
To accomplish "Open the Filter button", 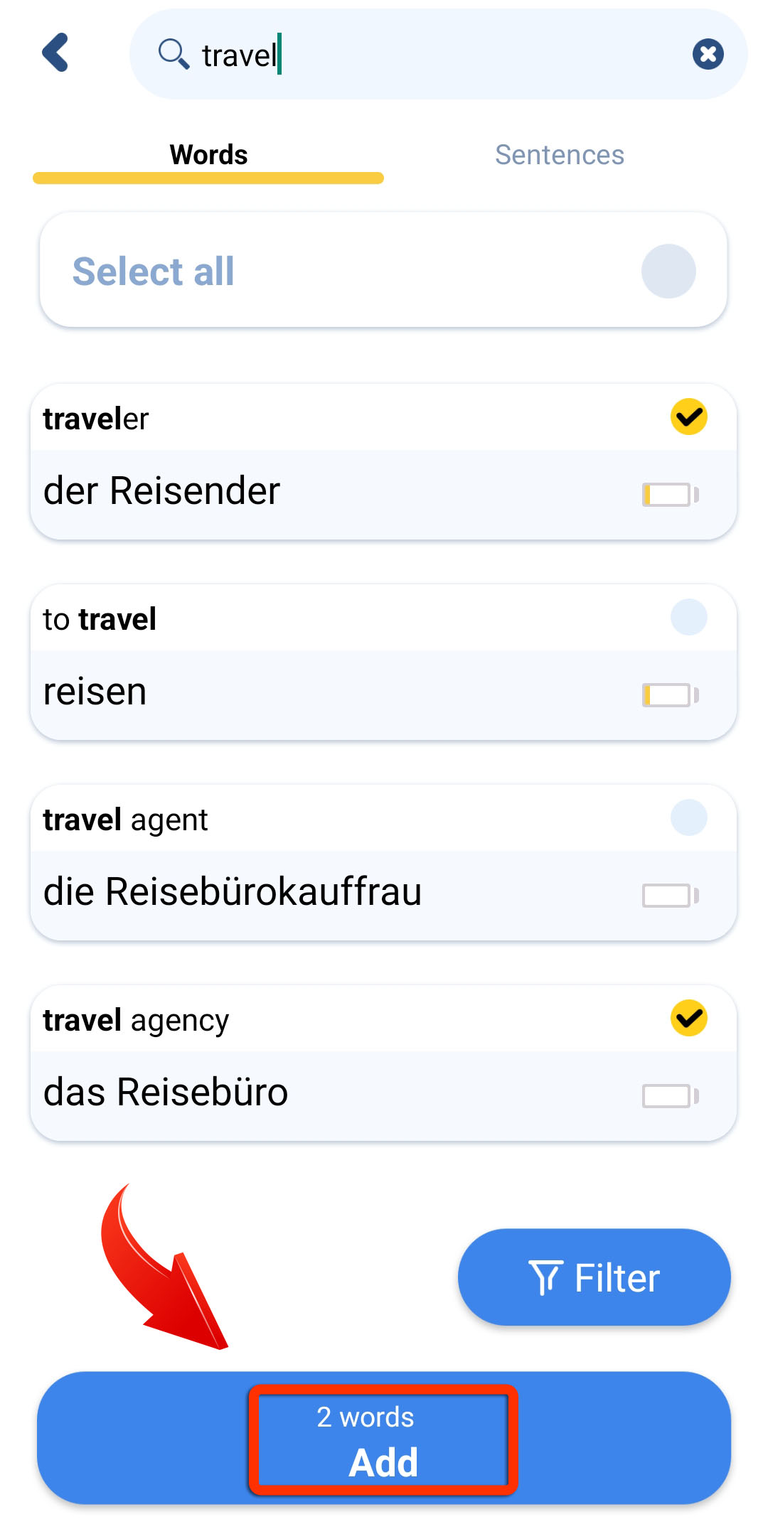I will click(594, 1277).
